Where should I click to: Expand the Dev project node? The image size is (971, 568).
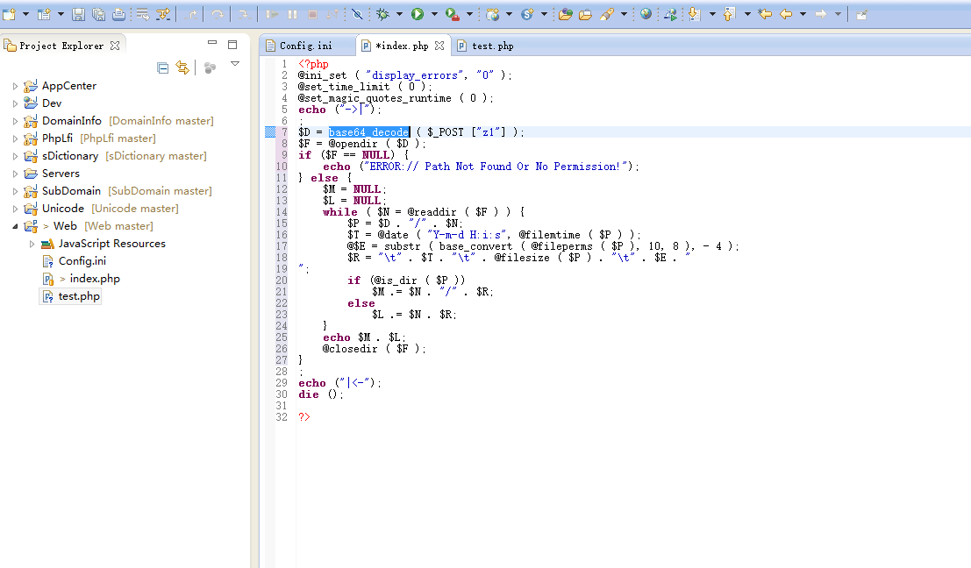point(16,103)
